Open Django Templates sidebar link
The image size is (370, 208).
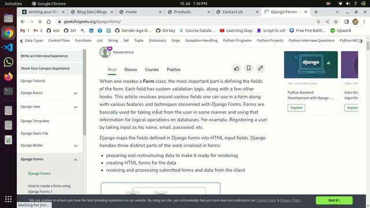click(x=35, y=121)
